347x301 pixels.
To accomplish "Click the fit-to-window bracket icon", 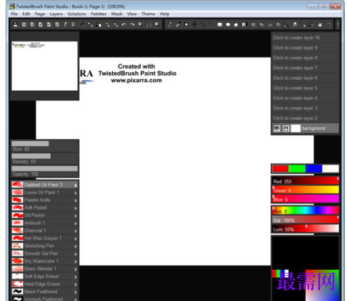I will [x=149, y=24].
